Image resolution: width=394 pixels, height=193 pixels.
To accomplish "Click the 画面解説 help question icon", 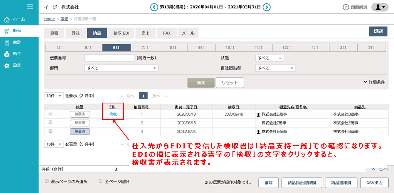I will point(346,7).
